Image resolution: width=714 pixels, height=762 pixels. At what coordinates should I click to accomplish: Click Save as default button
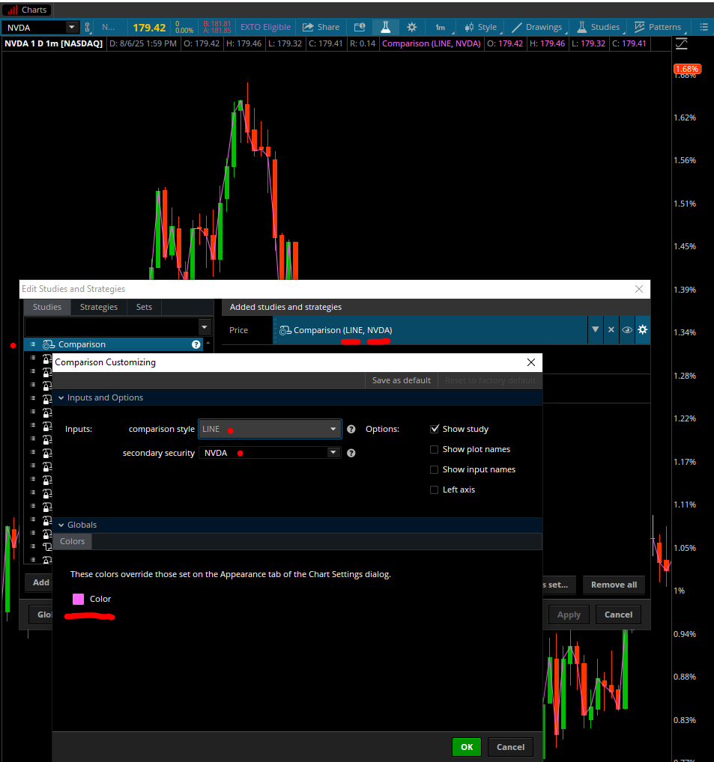point(402,380)
